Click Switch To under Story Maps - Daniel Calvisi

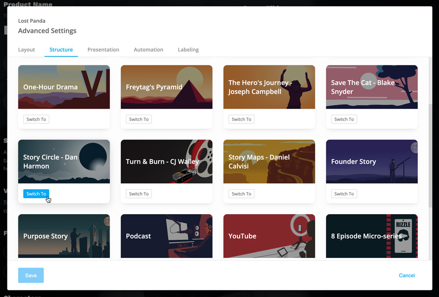pos(241,194)
